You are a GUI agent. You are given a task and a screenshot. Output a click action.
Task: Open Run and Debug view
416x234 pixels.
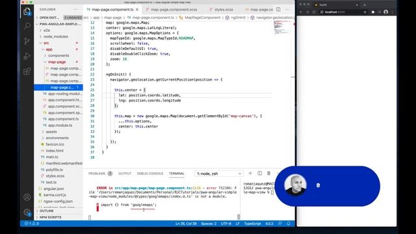tap(27, 56)
